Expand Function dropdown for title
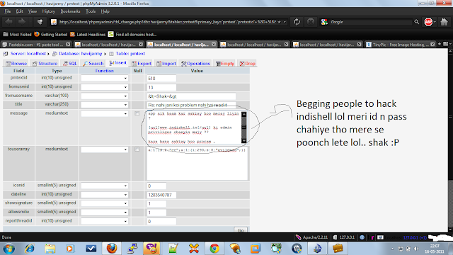Image resolution: width=453 pixels, height=255 pixels. 105,105
